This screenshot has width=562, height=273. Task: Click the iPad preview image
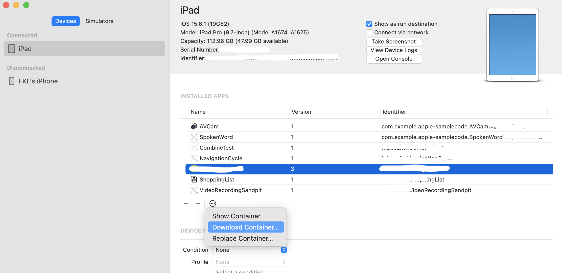click(x=512, y=45)
